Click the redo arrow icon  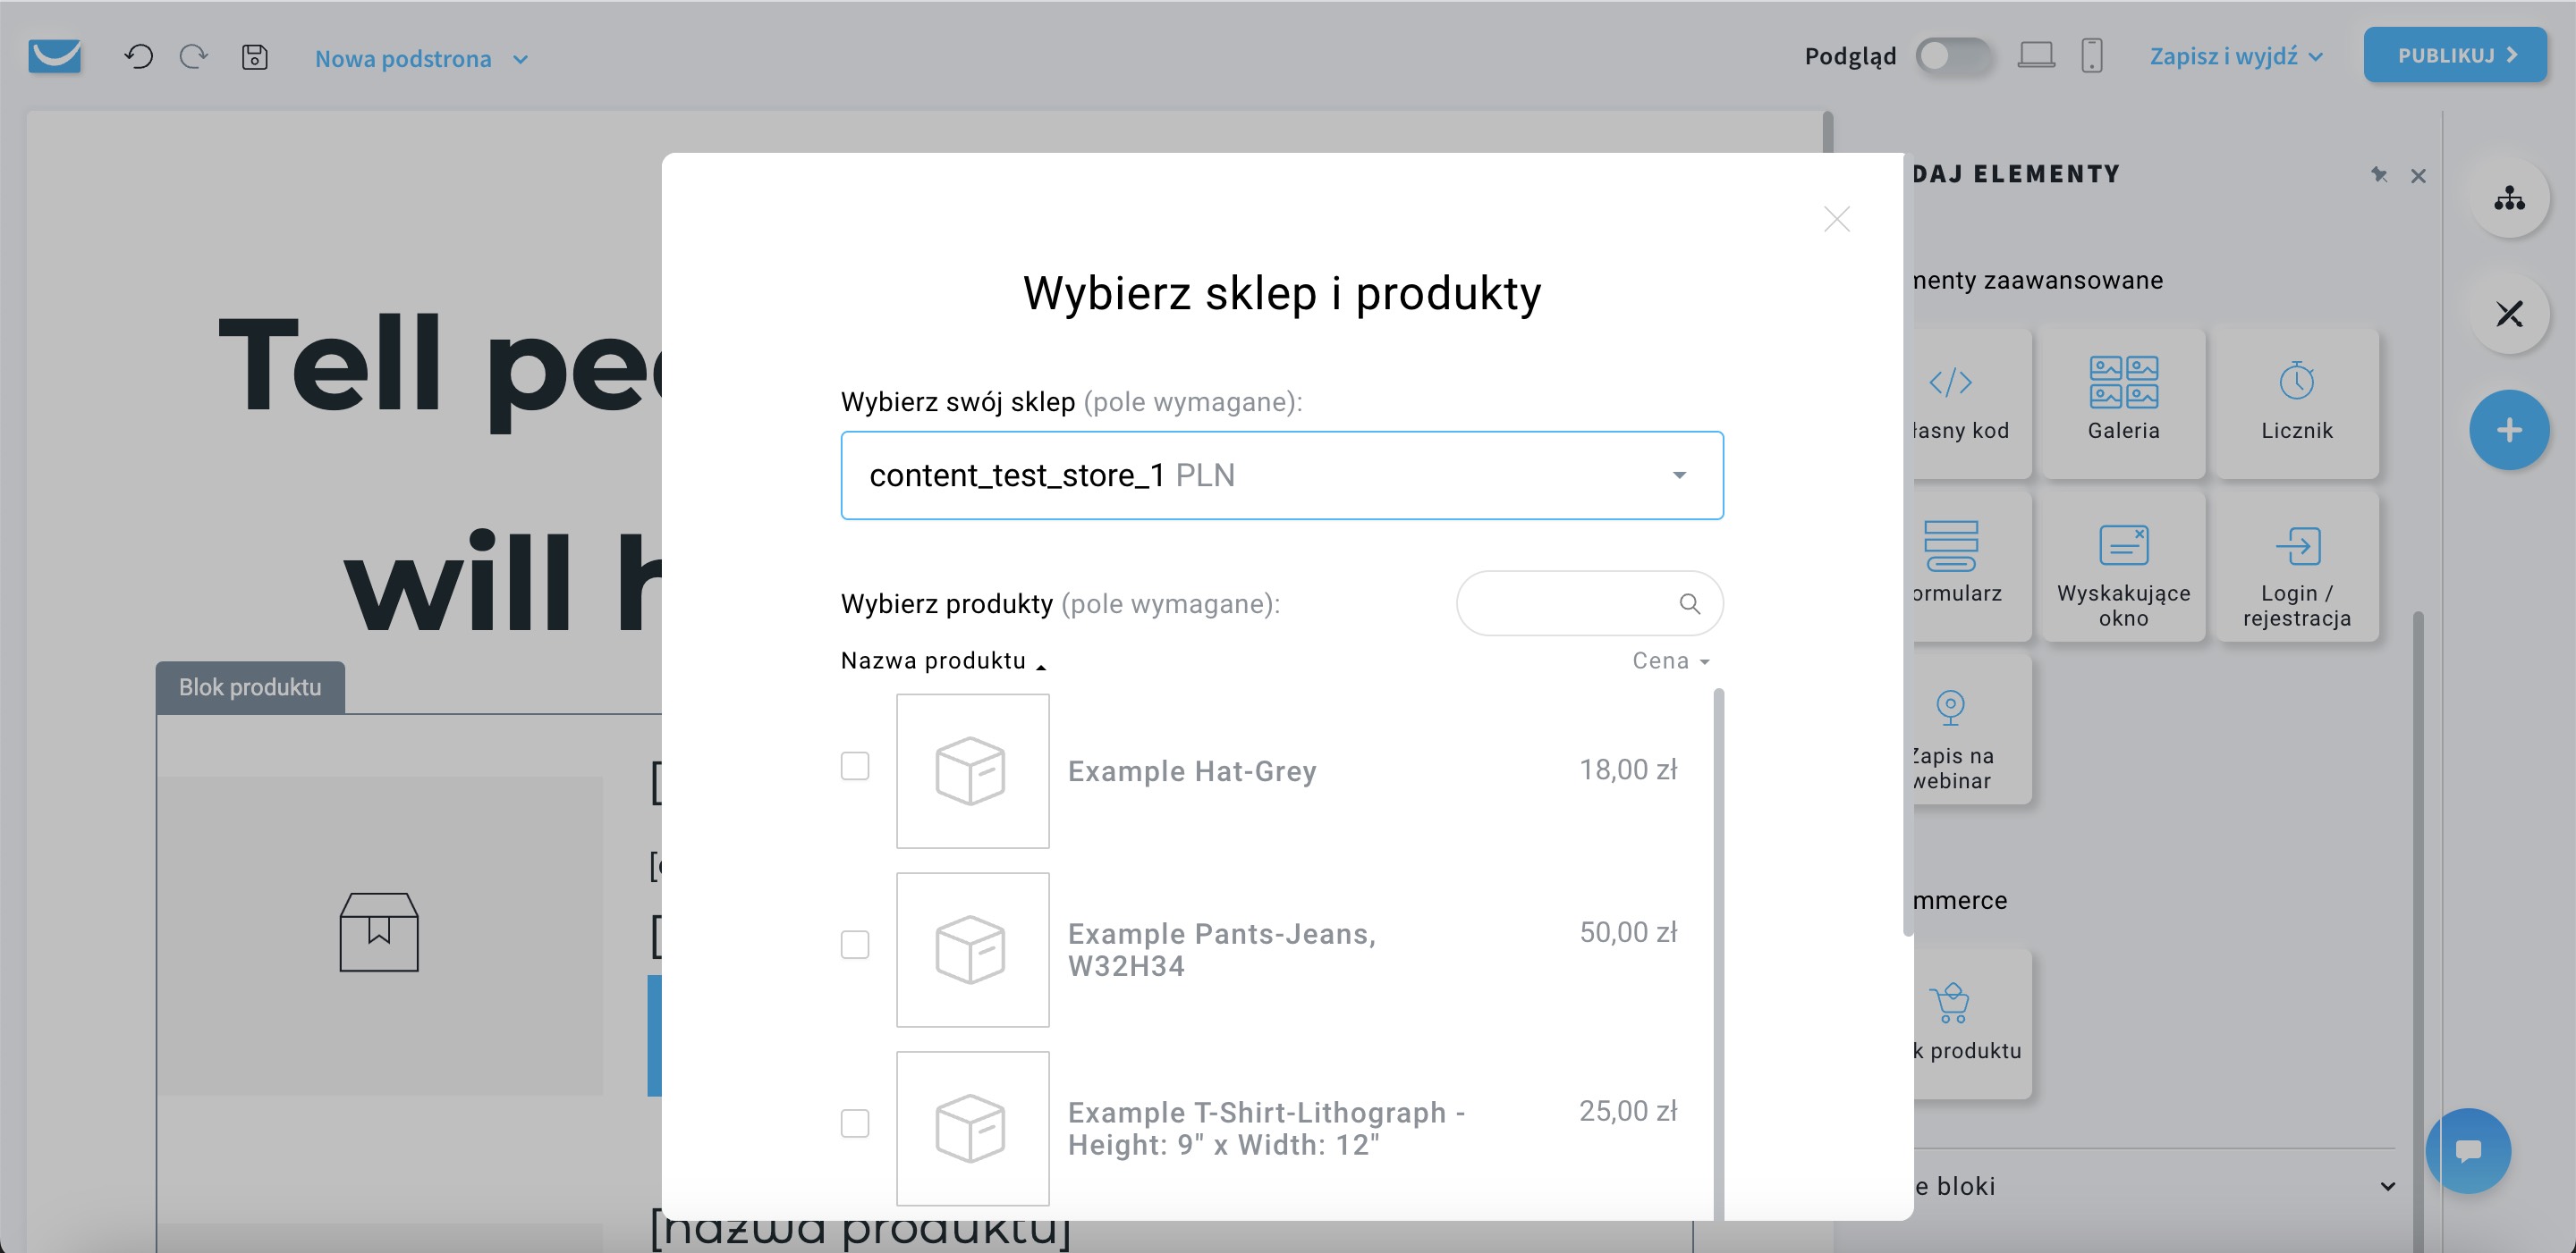(x=193, y=57)
